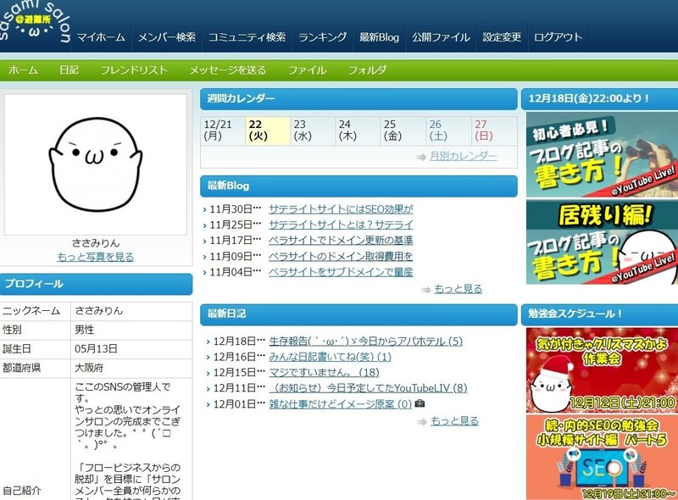The width and height of the screenshot is (678, 500).
Task: Open the フレンドリスト tab
Action: click(x=134, y=70)
